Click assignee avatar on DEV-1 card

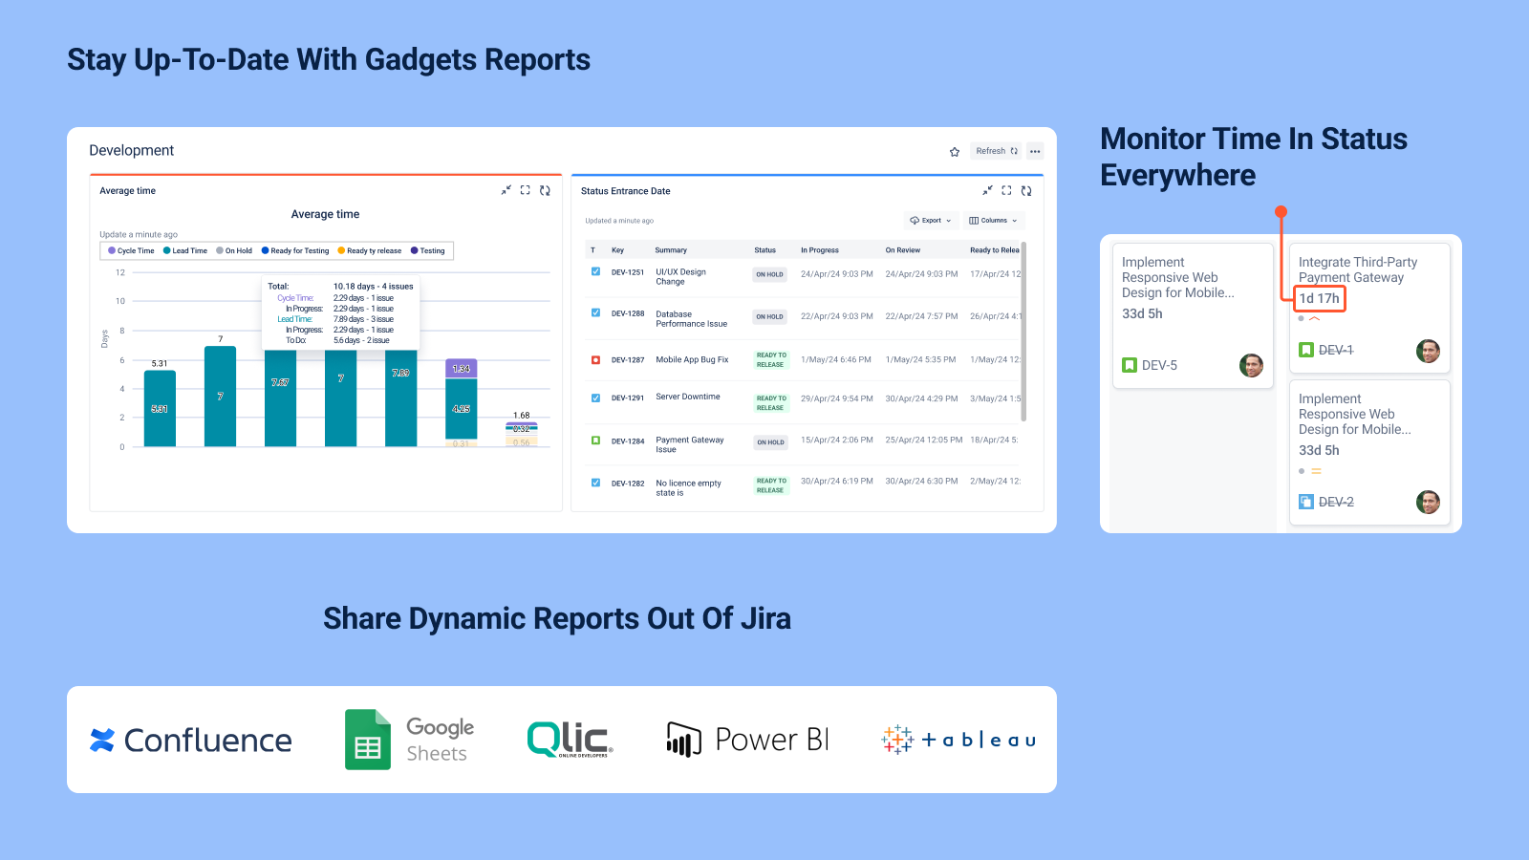pyautogui.click(x=1428, y=351)
